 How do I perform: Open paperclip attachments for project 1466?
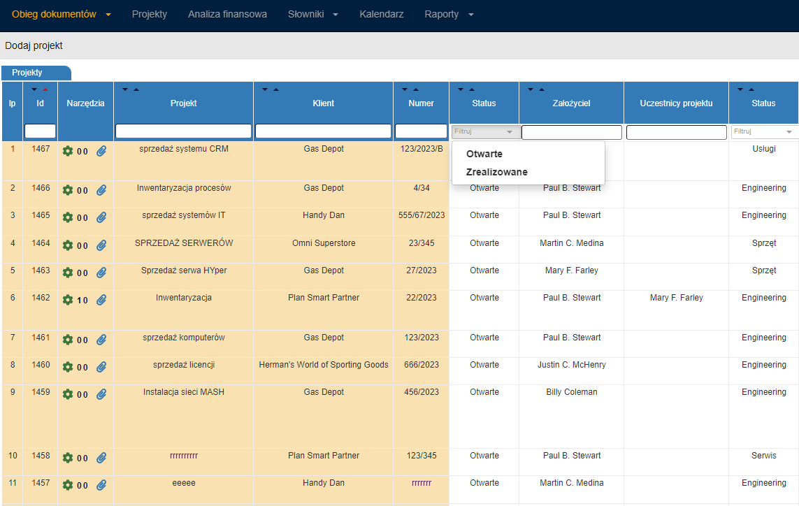[101, 190]
